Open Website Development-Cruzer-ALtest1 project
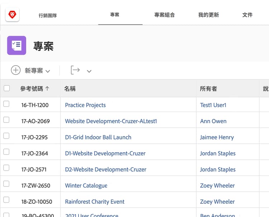 [x=111, y=121]
